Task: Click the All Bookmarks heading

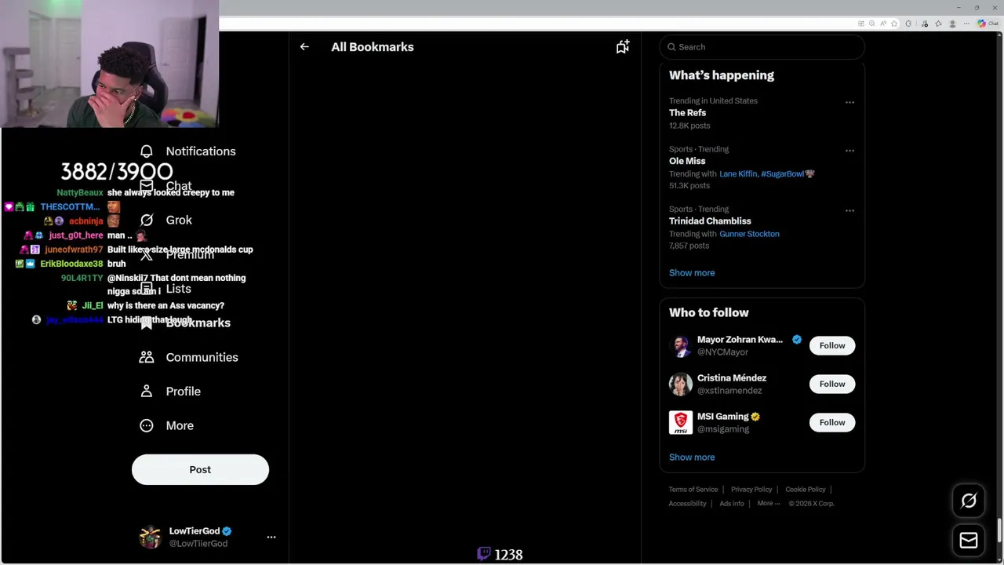Action: (x=373, y=47)
